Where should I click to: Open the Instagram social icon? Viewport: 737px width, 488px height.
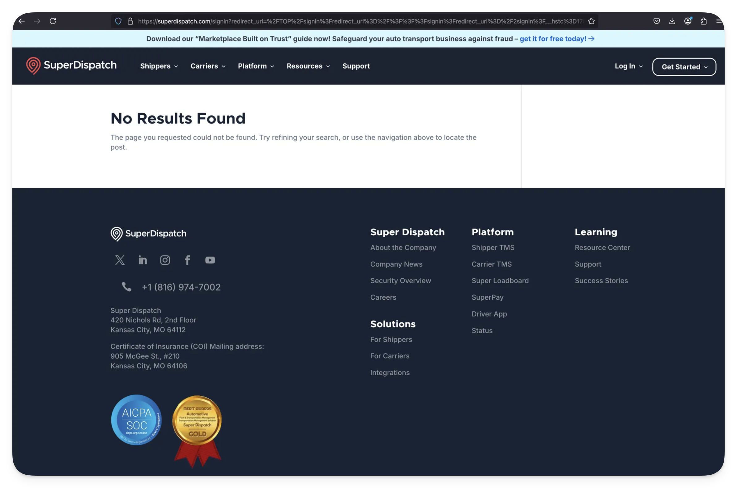click(x=165, y=260)
